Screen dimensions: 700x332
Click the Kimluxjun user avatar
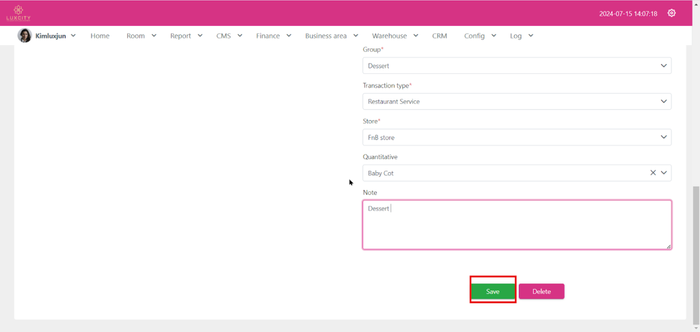(x=25, y=36)
